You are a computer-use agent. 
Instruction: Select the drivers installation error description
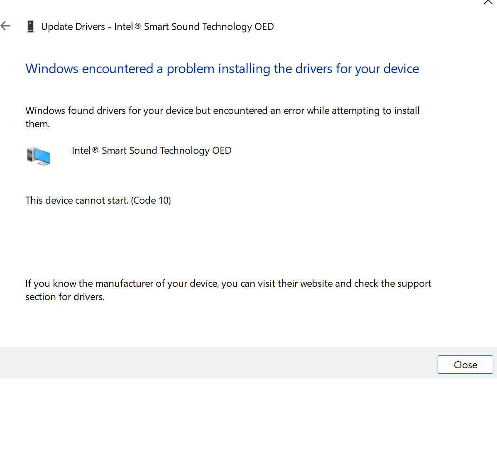click(x=223, y=117)
